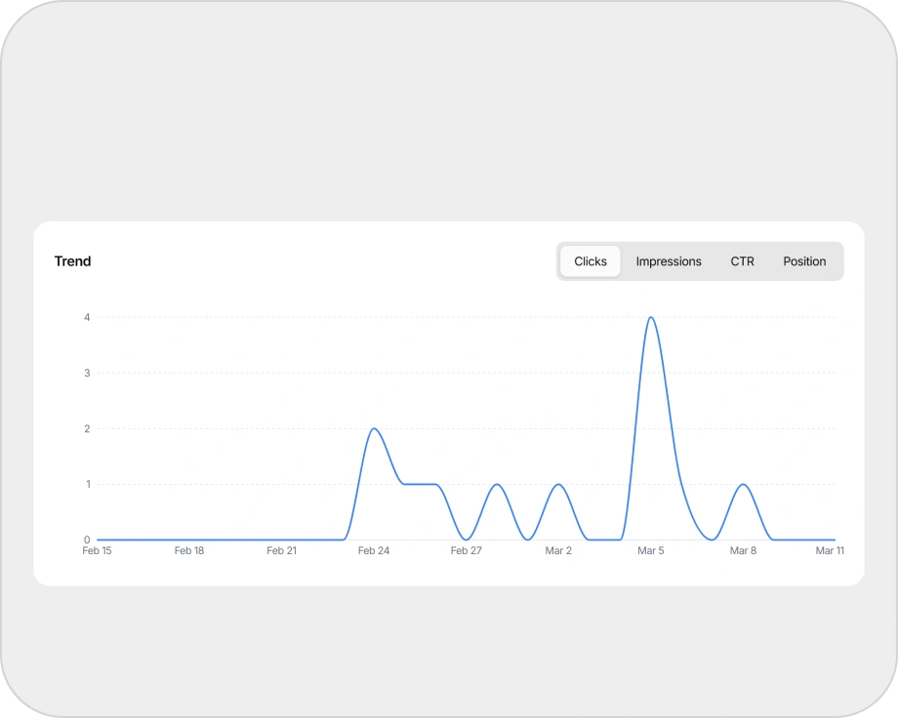This screenshot has width=898, height=718.
Task: Click the value 2 on the y-axis
Action: 86,428
